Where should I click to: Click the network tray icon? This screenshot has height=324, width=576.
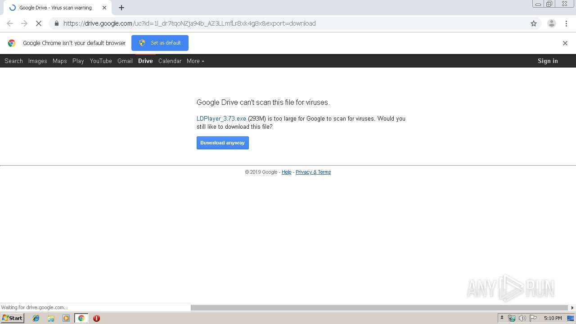[512, 318]
